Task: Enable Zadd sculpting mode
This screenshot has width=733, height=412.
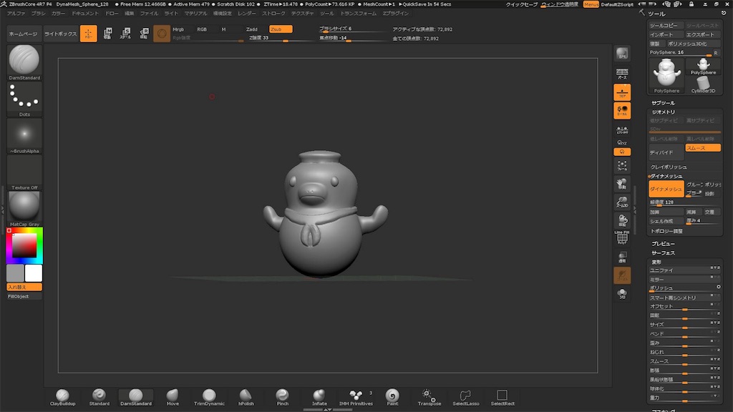Action: pos(253,29)
